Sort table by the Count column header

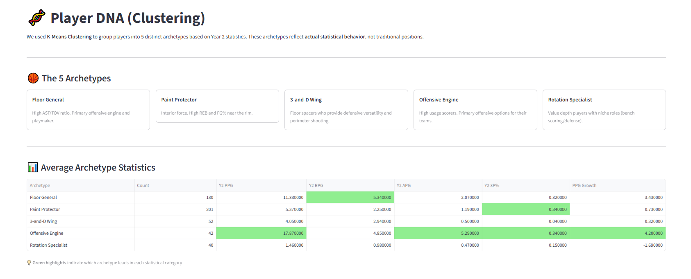[x=175, y=185]
